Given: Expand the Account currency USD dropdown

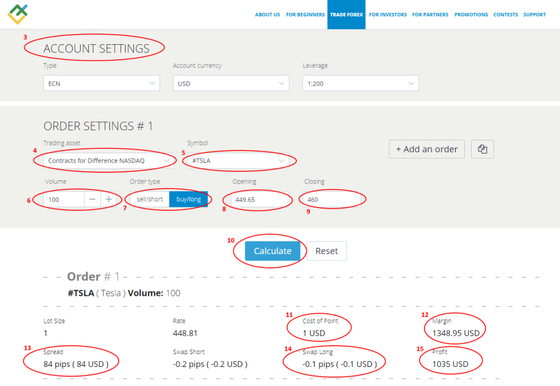Looking at the screenshot, I should click(x=231, y=84).
